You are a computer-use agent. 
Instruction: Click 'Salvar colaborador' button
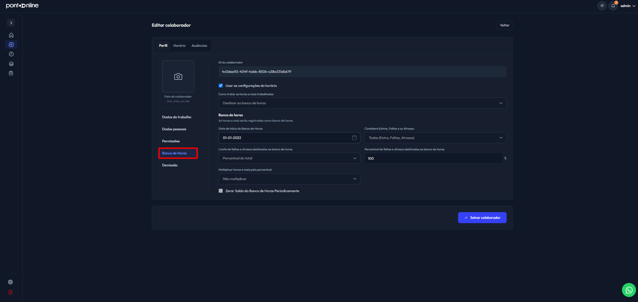coord(482,218)
